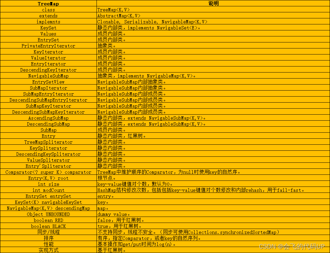Click the 'implements NavigableSet<E>' description
The width and height of the screenshot is (330, 253).
[x=213, y=28]
